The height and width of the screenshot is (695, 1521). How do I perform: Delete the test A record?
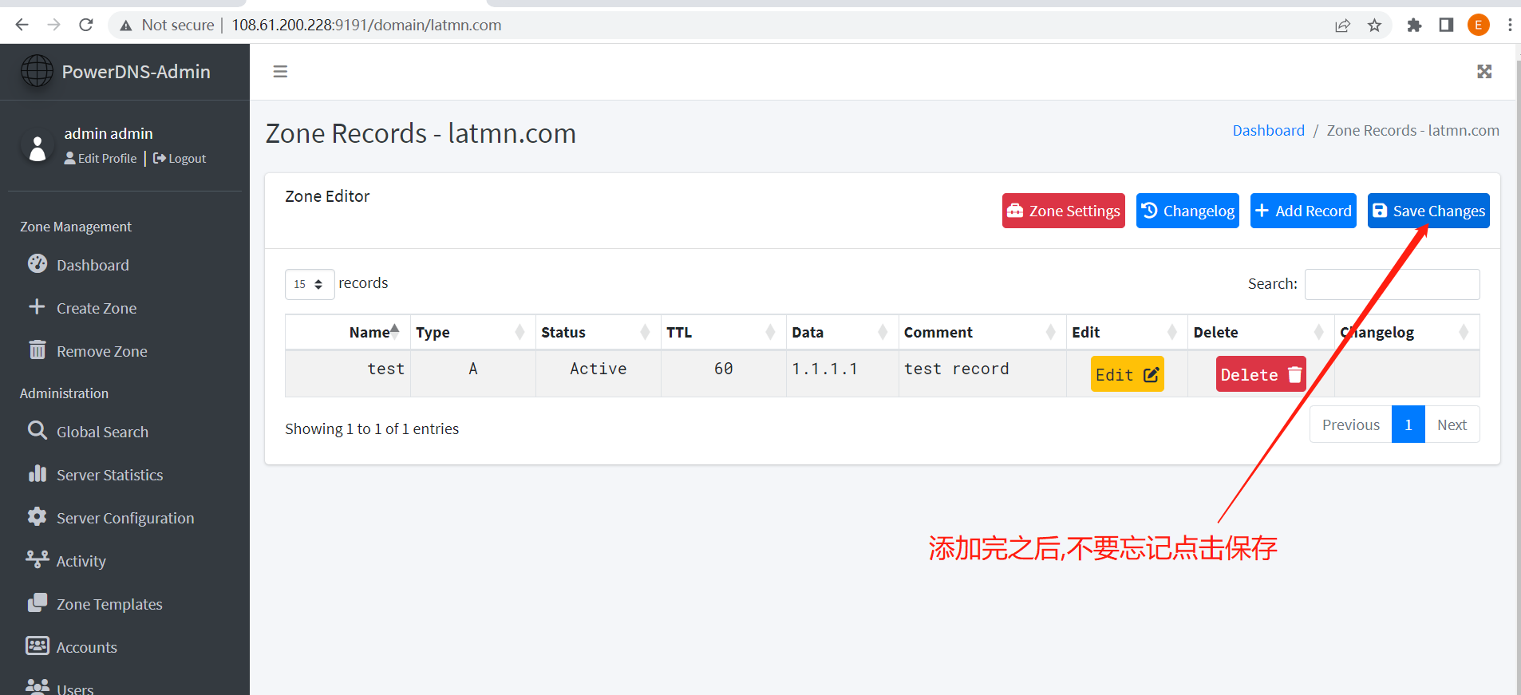[x=1260, y=374]
